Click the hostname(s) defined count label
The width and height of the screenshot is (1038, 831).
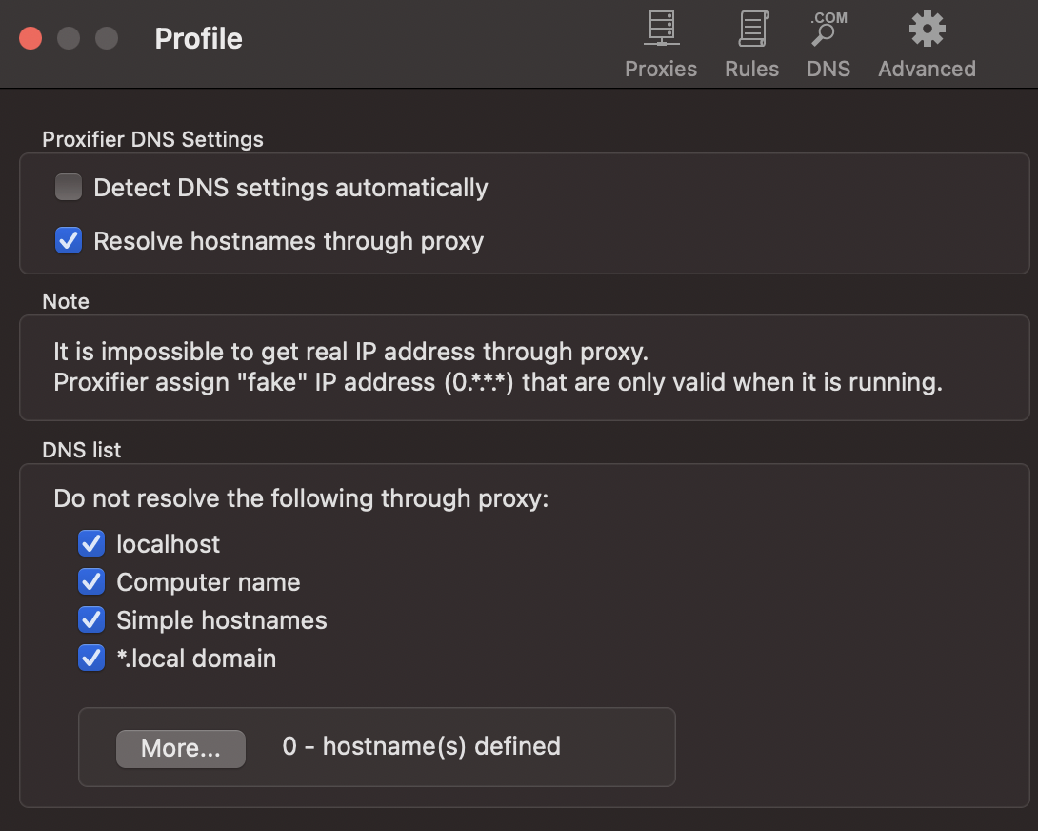pyautogui.click(x=421, y=746)
